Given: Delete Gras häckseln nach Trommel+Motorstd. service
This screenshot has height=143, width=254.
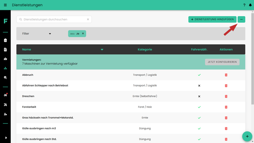Looking at the screenshot, I should click(x=226, y=118).
